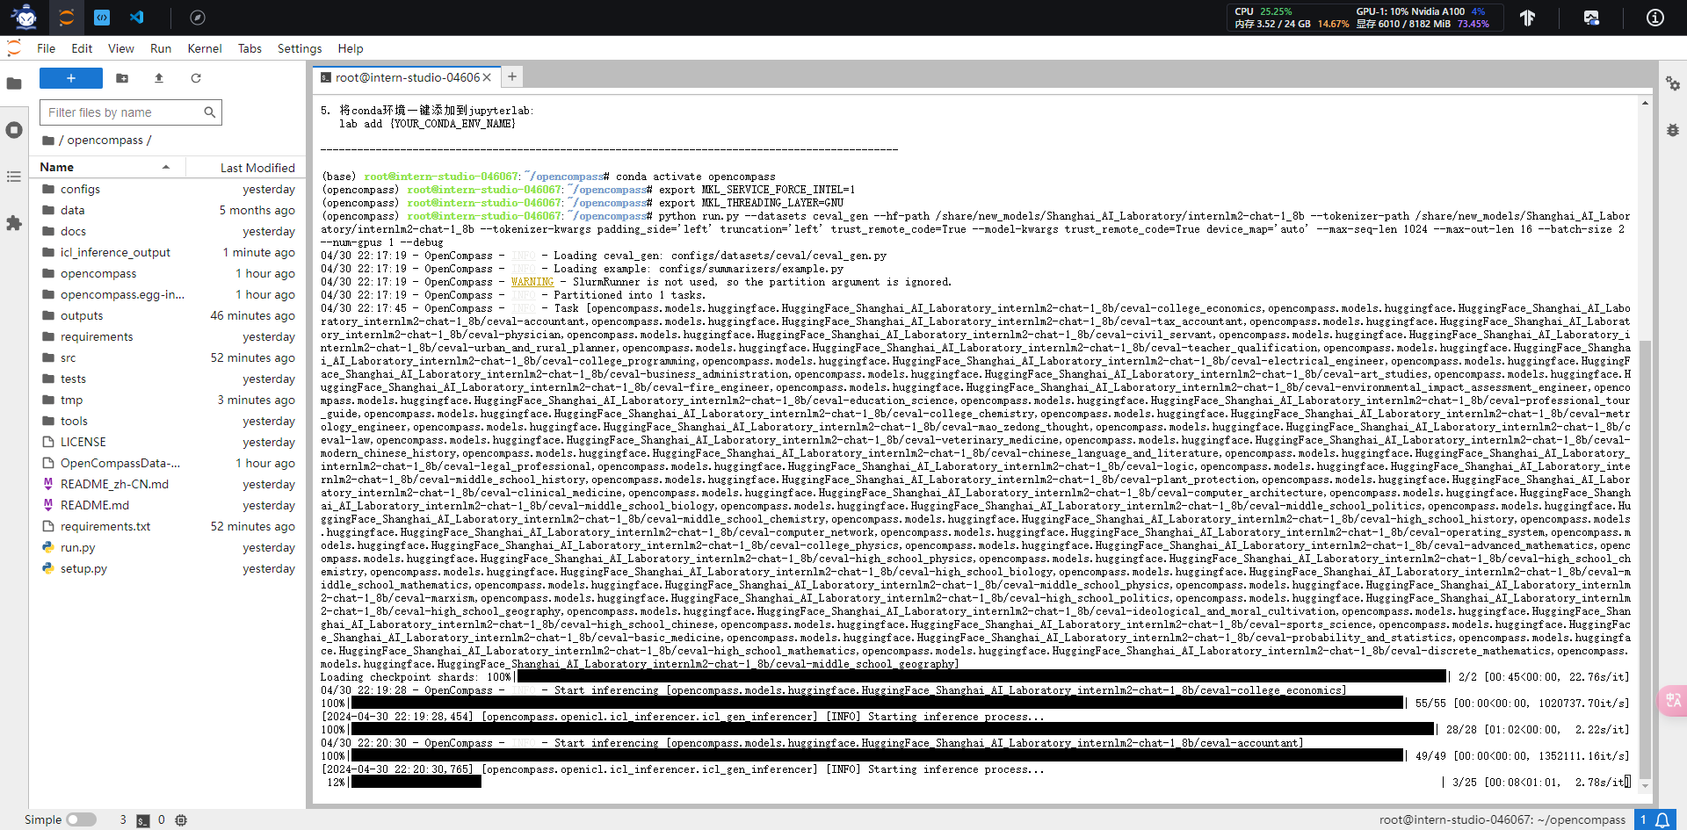Select the docs folder
Viewport: 1687px width, 830px height.
coord(169,231)
